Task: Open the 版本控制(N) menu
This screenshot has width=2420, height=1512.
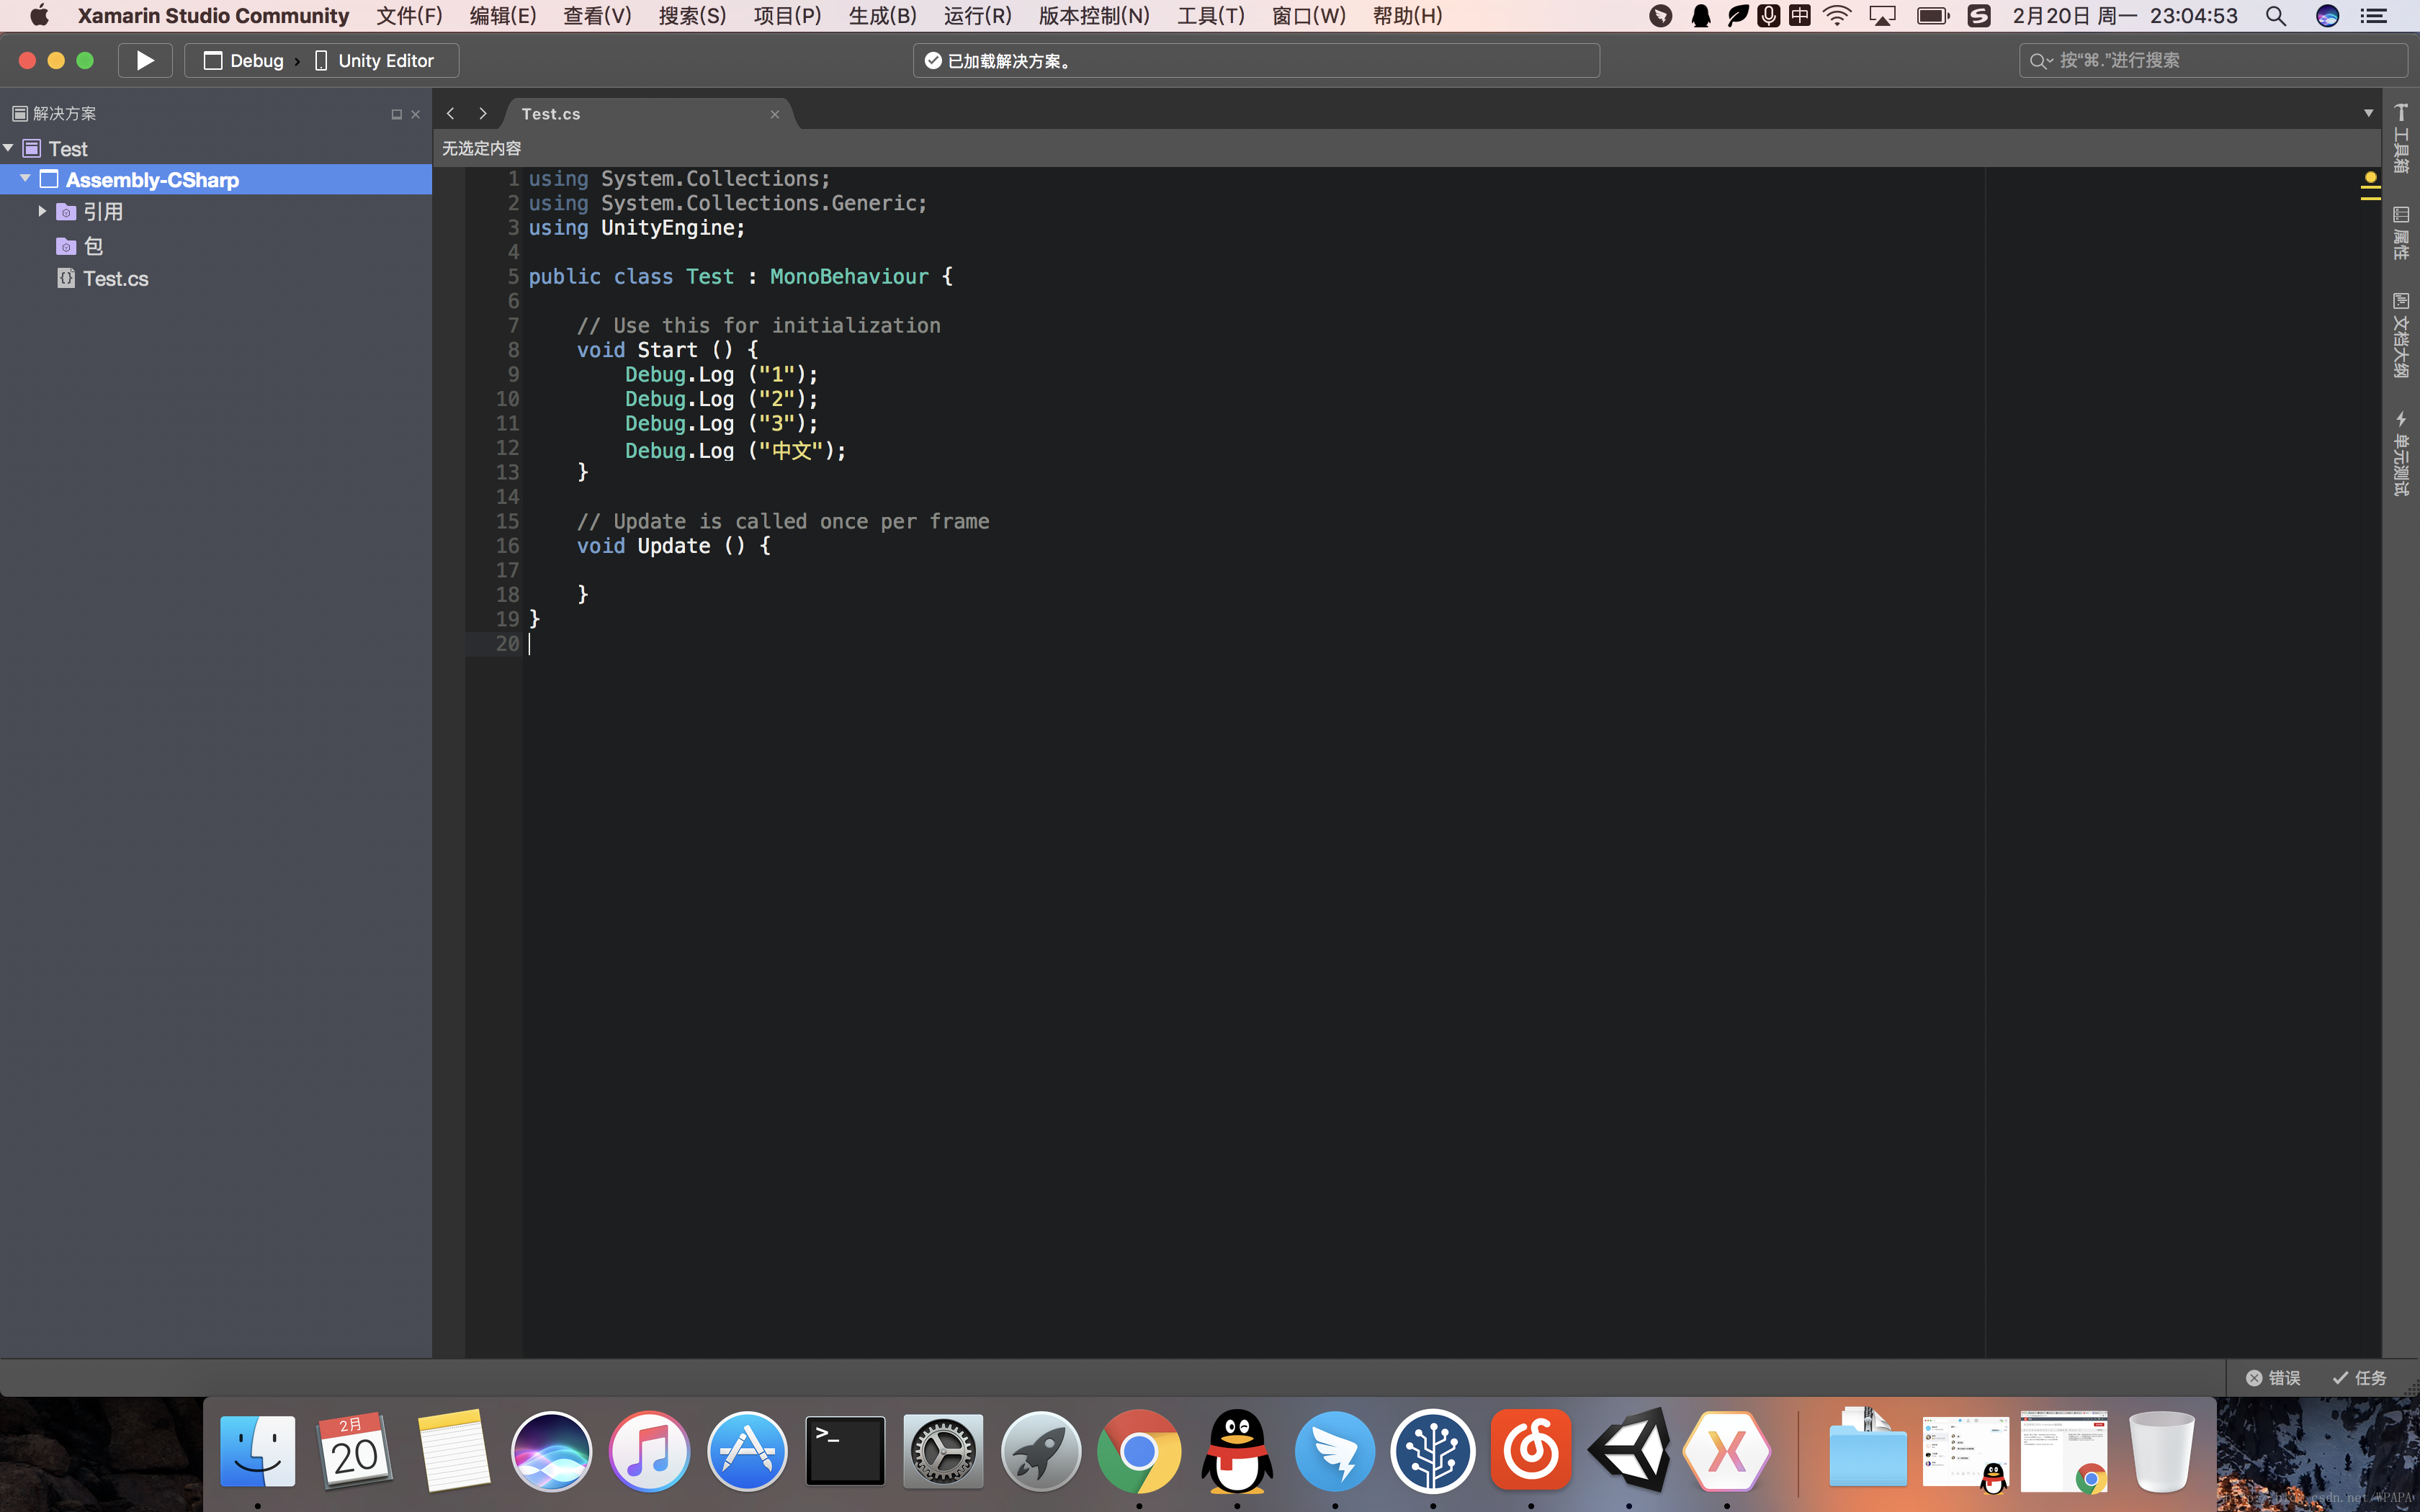Action: (x=1094, y=16)
